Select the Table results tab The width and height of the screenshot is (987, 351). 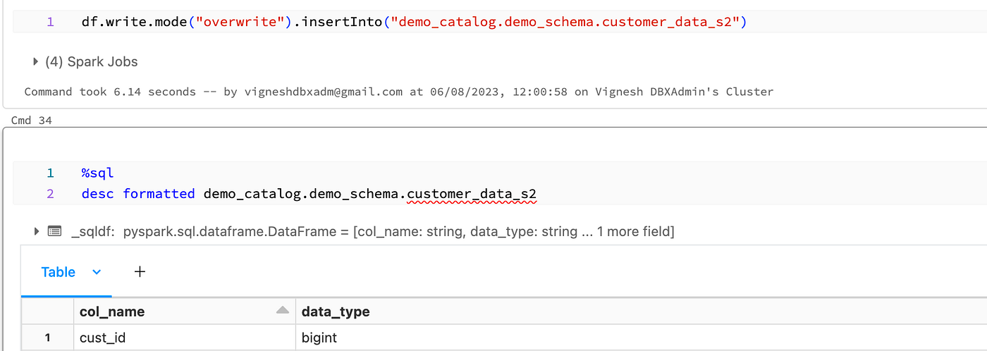(x=59, y=272)
